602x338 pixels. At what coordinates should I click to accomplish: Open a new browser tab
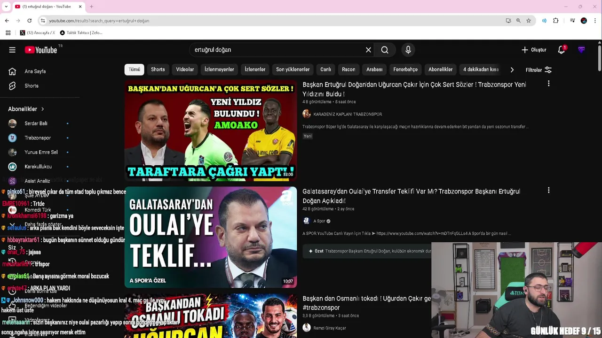[x=92, y=7]
